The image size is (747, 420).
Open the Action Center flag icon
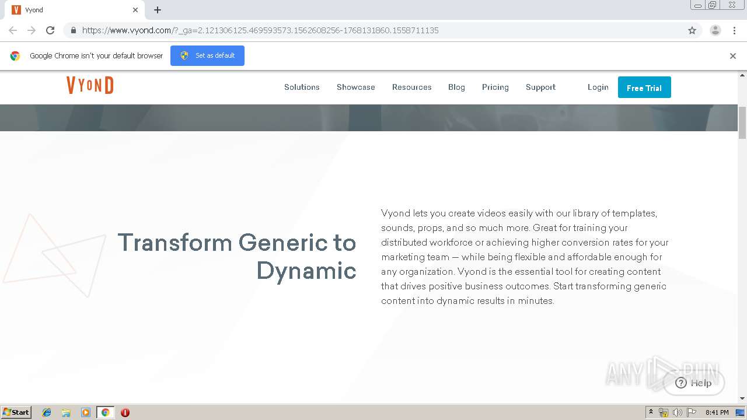(x=692, y=412)
